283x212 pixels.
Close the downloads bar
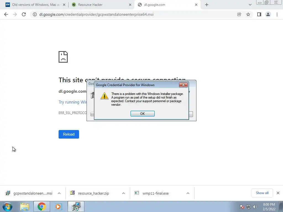click(278, 193)
